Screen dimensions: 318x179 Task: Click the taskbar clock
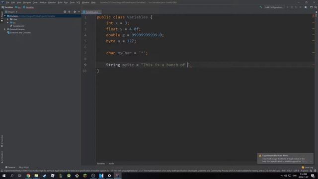pyautogui.click(x=304, y=176)
